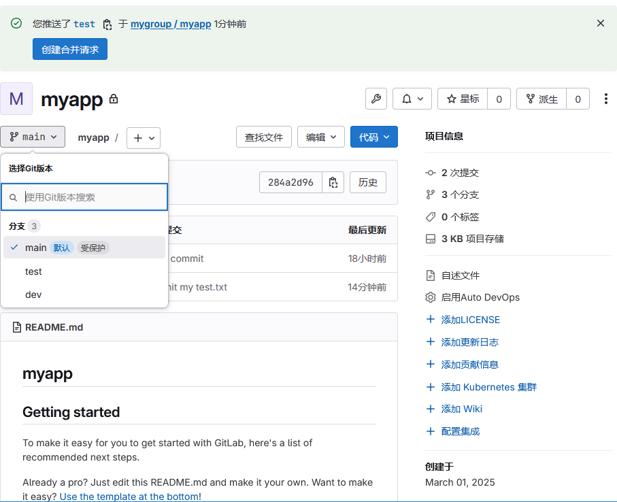
Task: Copy the test branch name in banner
Action: click(x=107, y=24)
